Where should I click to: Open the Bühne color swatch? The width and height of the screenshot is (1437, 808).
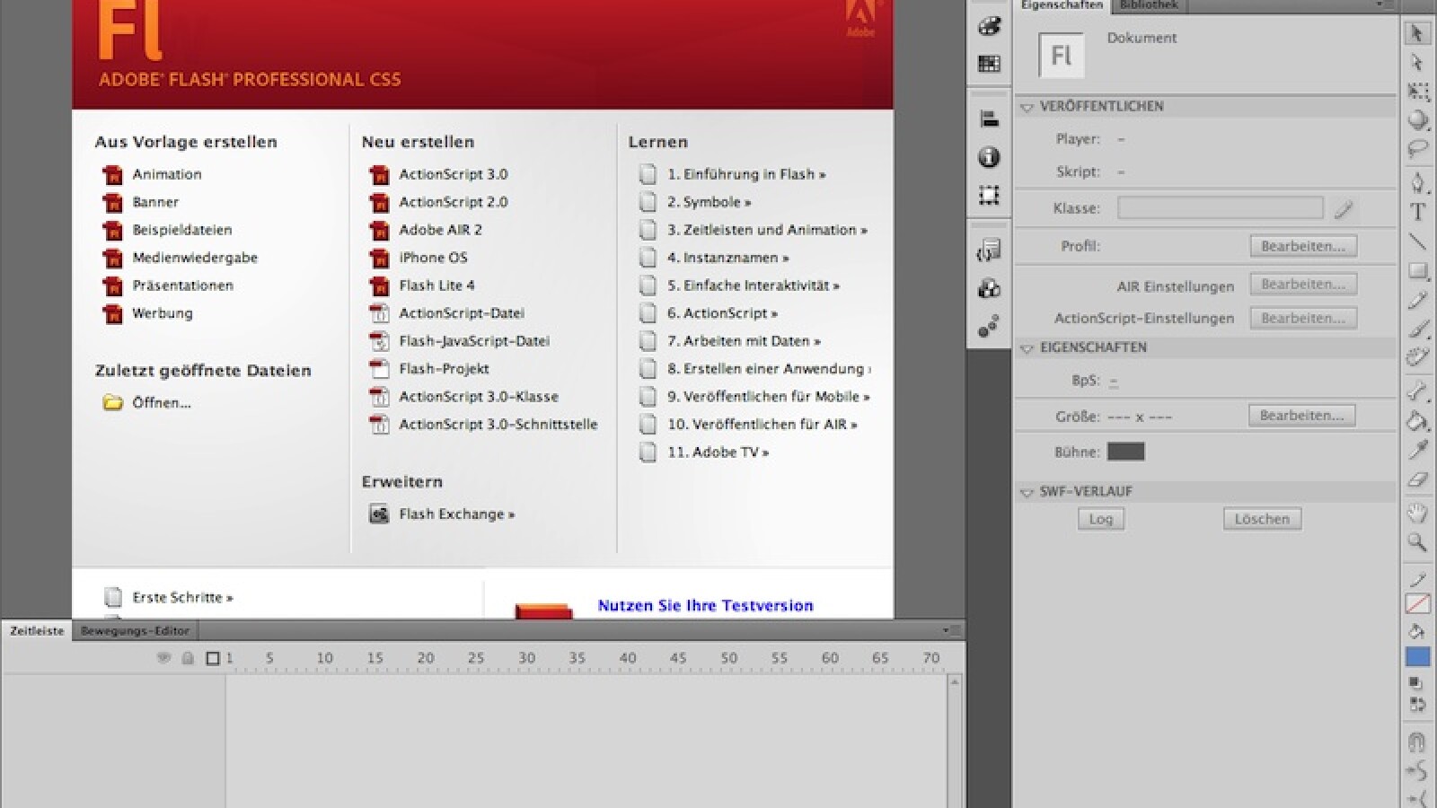coord(1125,452)
